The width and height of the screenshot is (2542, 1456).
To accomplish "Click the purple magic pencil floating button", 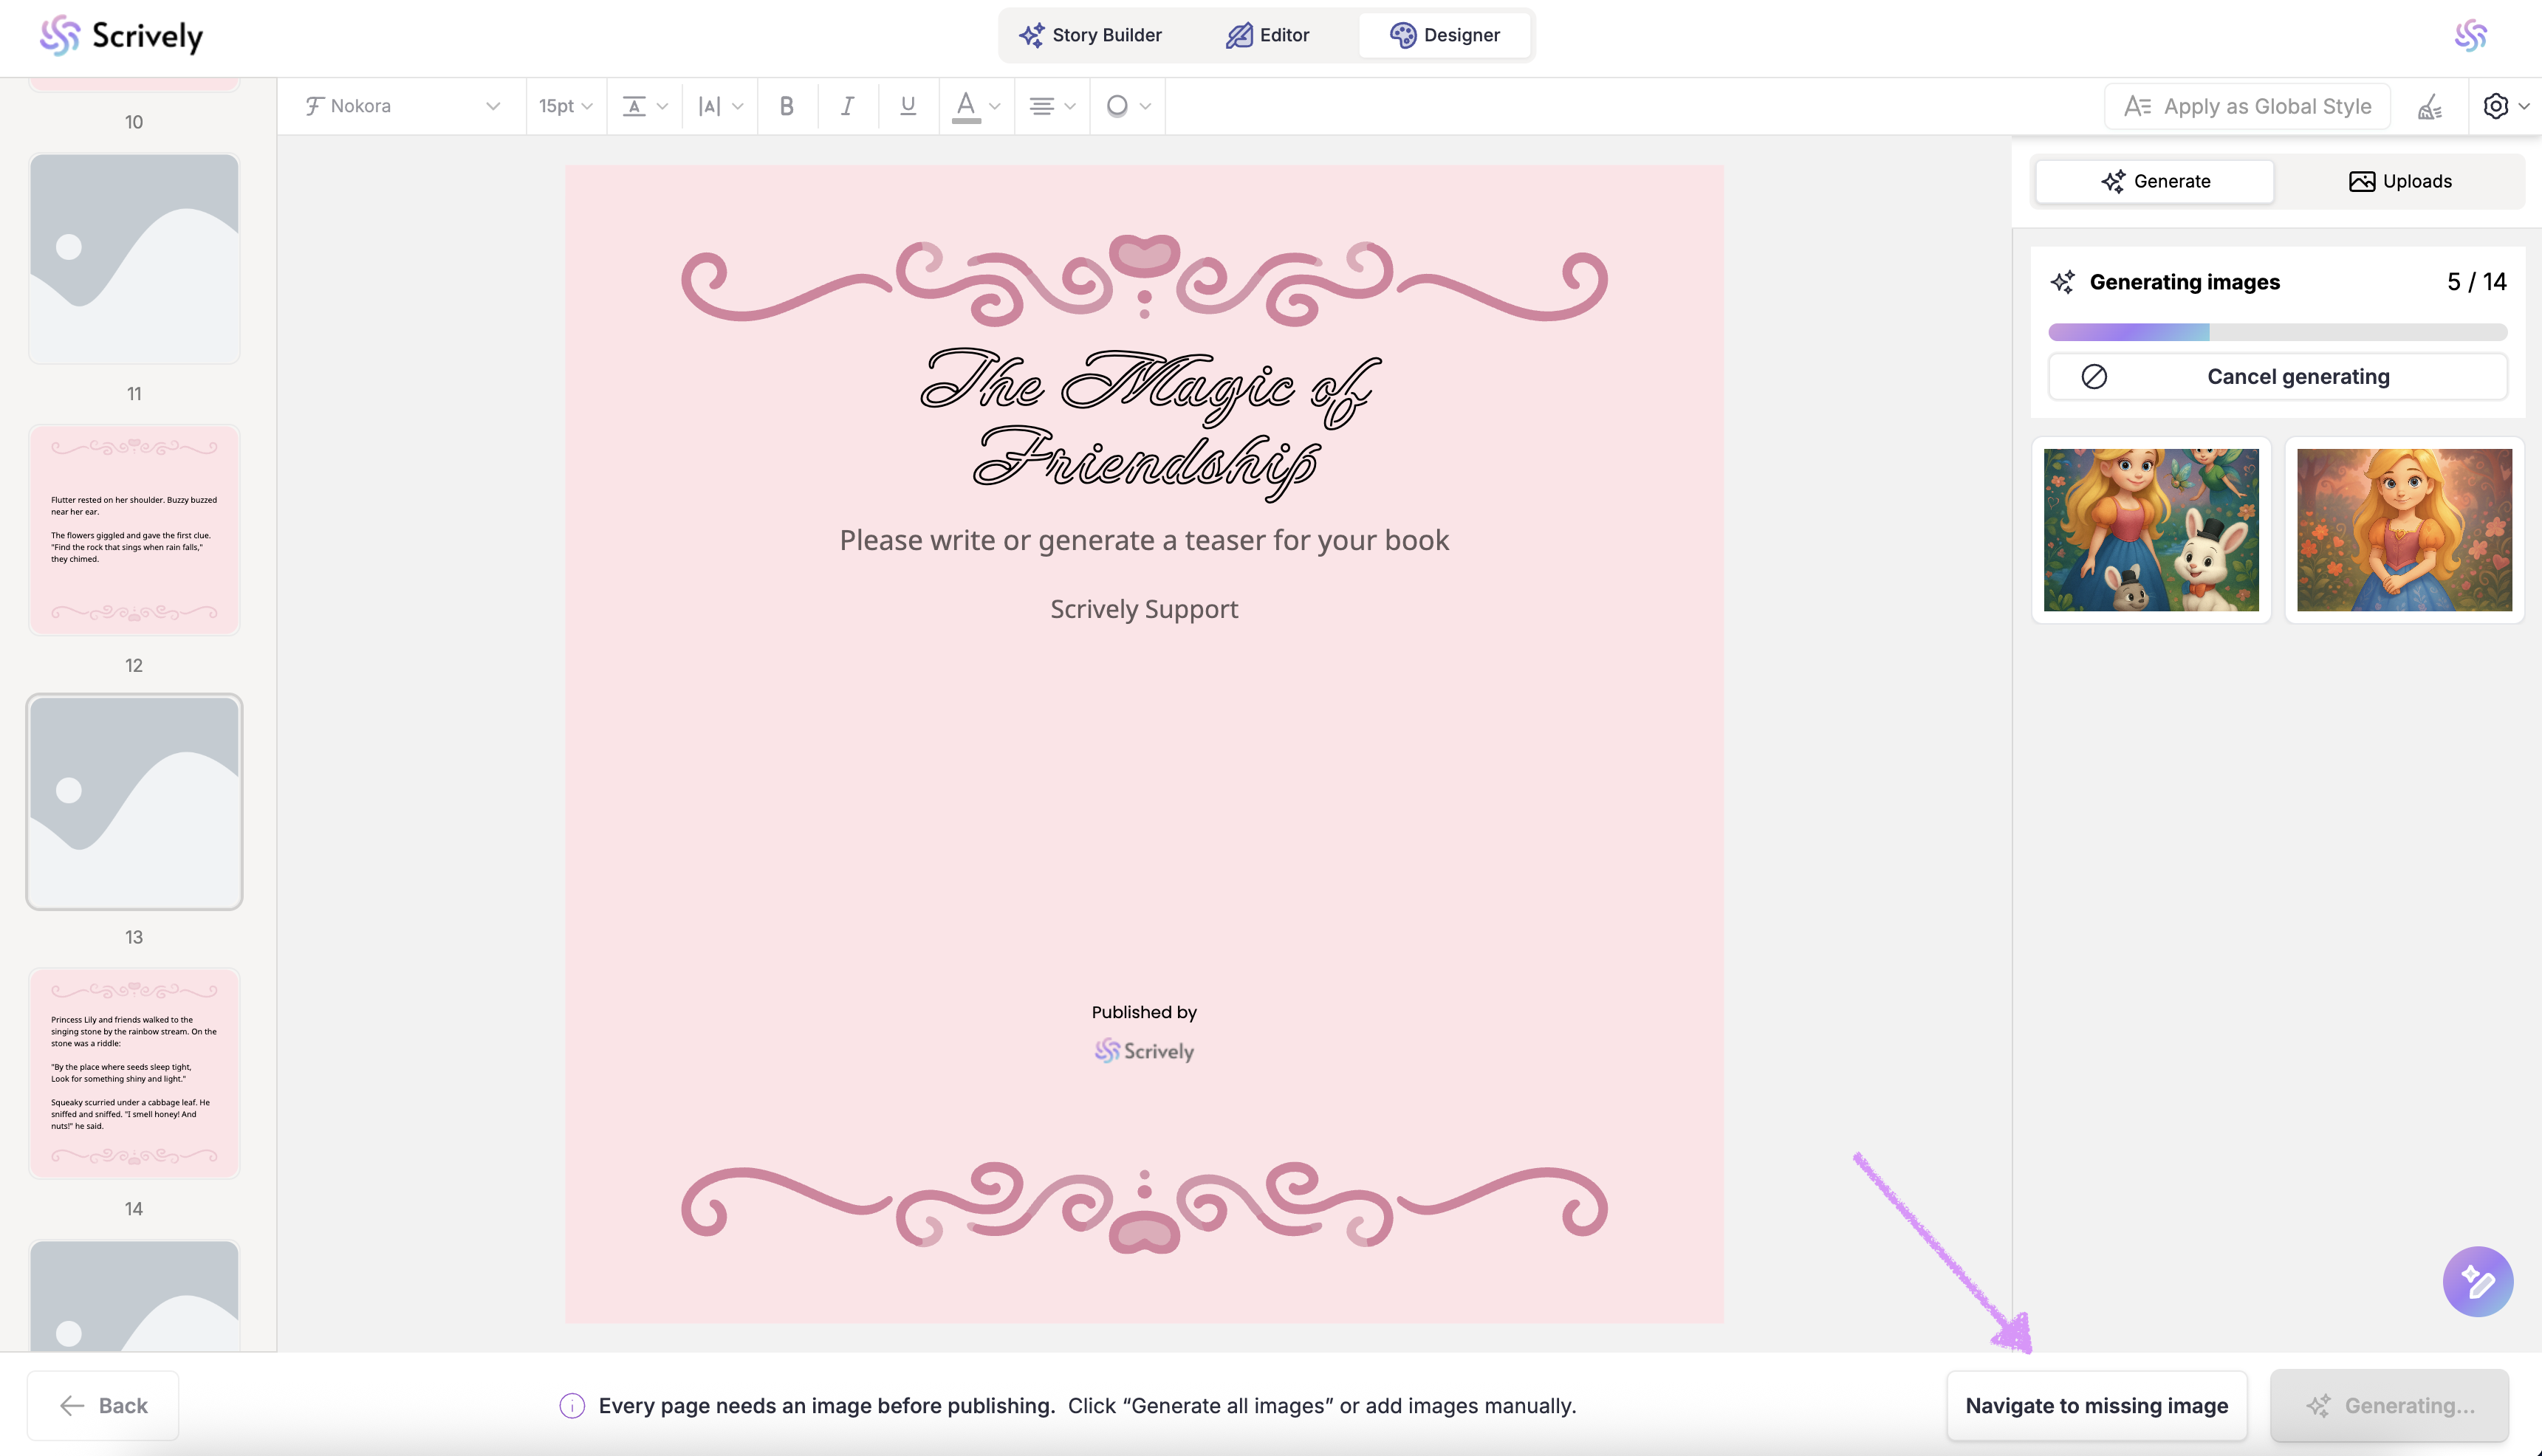I will click(2477, 1281).
